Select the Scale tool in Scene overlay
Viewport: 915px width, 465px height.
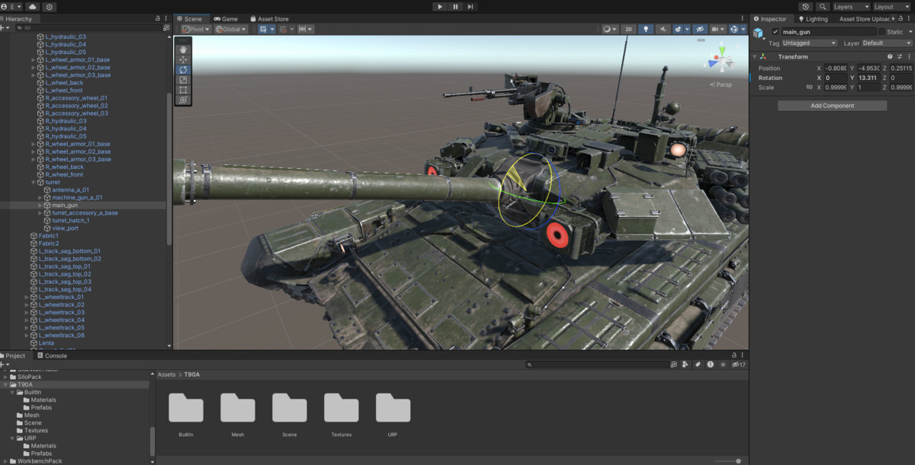click(183, 80)
